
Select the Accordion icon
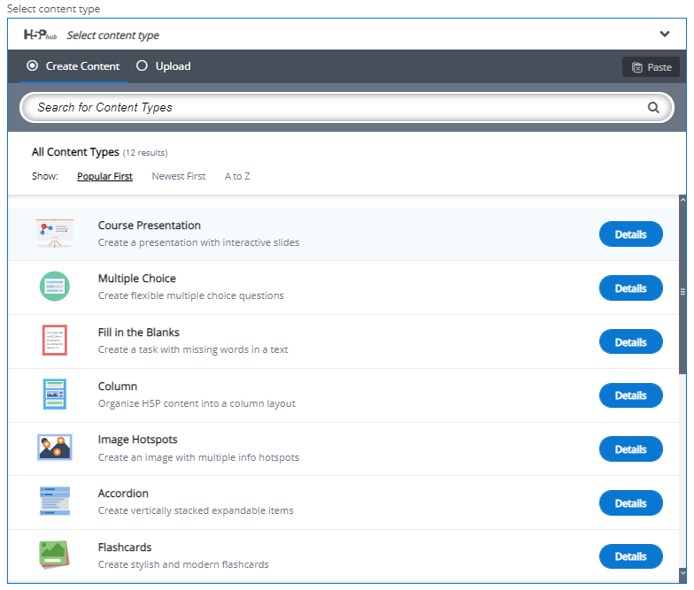point(55,502)
